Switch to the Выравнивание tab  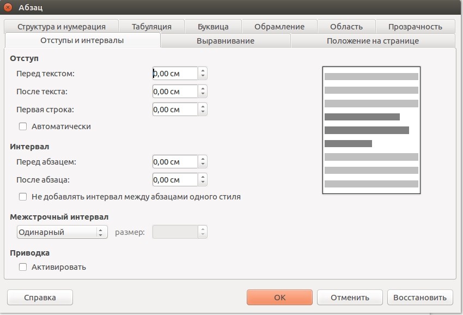point(226,41)
